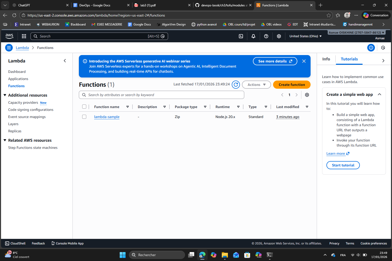Focus the function attribute search field
The height and width of the screenshot is (261, 392).
(x=163, y=95)
